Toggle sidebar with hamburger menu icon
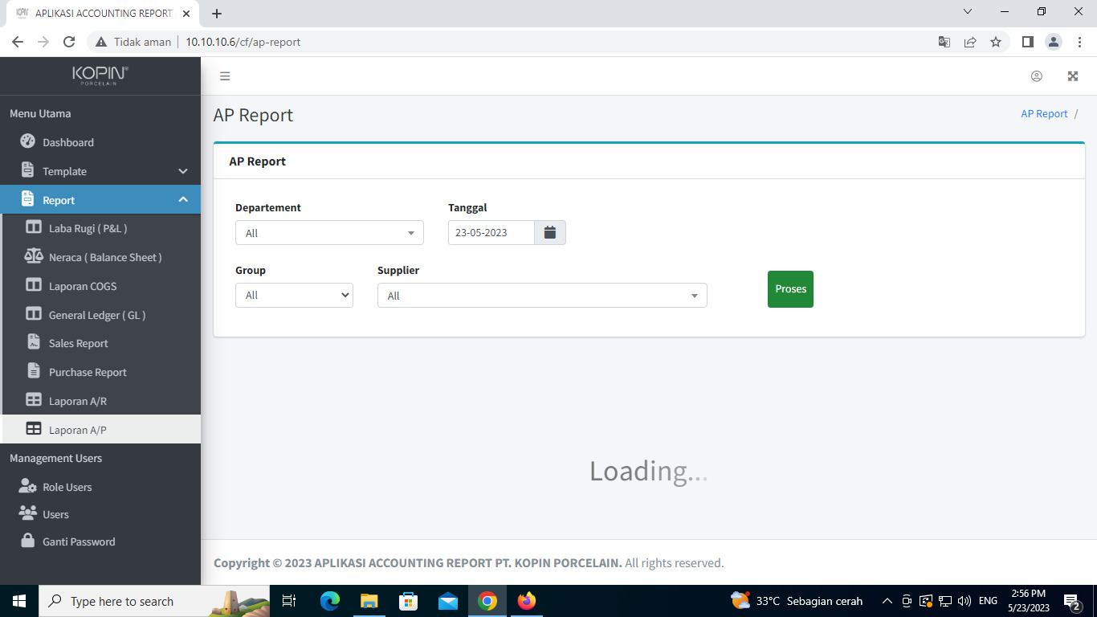This screenshot has width=1097, height=617. coord(225,76)
